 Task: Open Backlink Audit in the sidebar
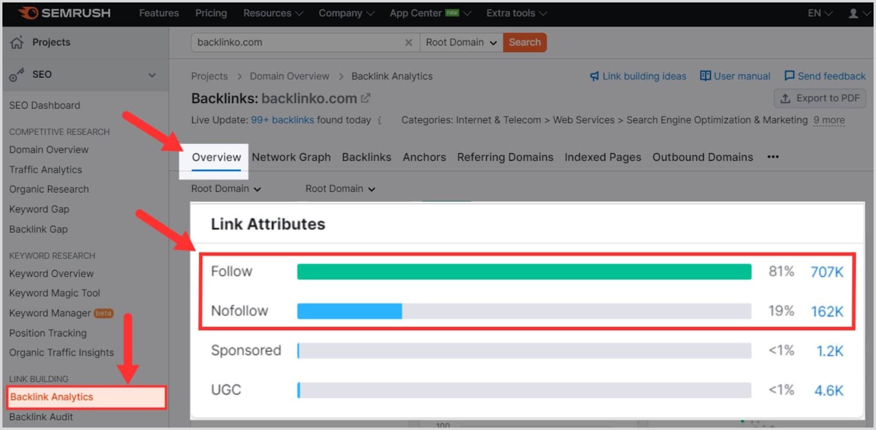(41, 417)
